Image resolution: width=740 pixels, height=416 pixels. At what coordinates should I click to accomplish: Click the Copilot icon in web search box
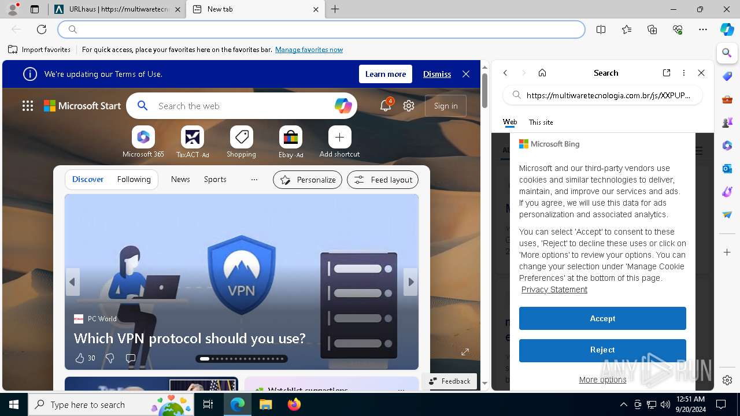point(343,106)
